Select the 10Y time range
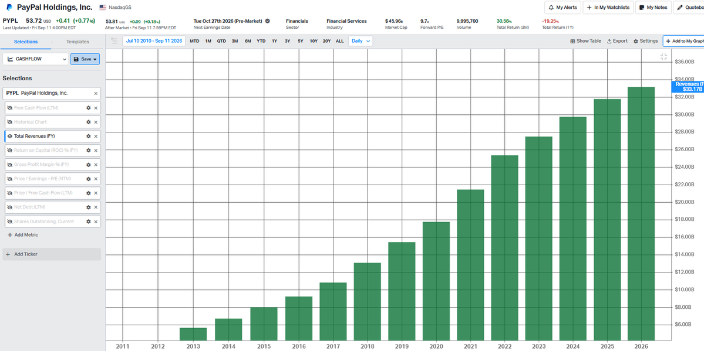This screenshot has width=704, height=351. [314, 41]
